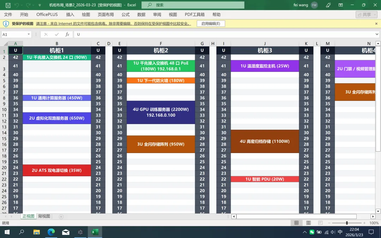Switch to the 审阅 tab
This screenshot has height=238, width=381.
[157, 14]
